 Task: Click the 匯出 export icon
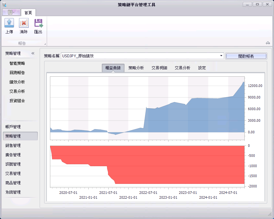[38, 23]
